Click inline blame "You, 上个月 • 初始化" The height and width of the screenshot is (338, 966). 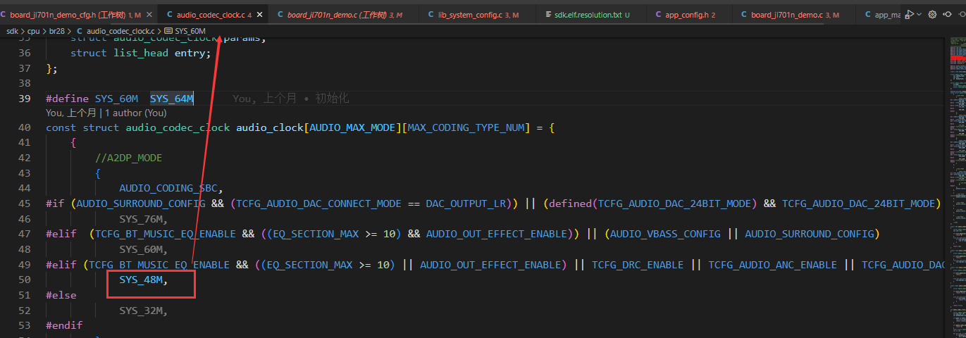coord(290,99)
